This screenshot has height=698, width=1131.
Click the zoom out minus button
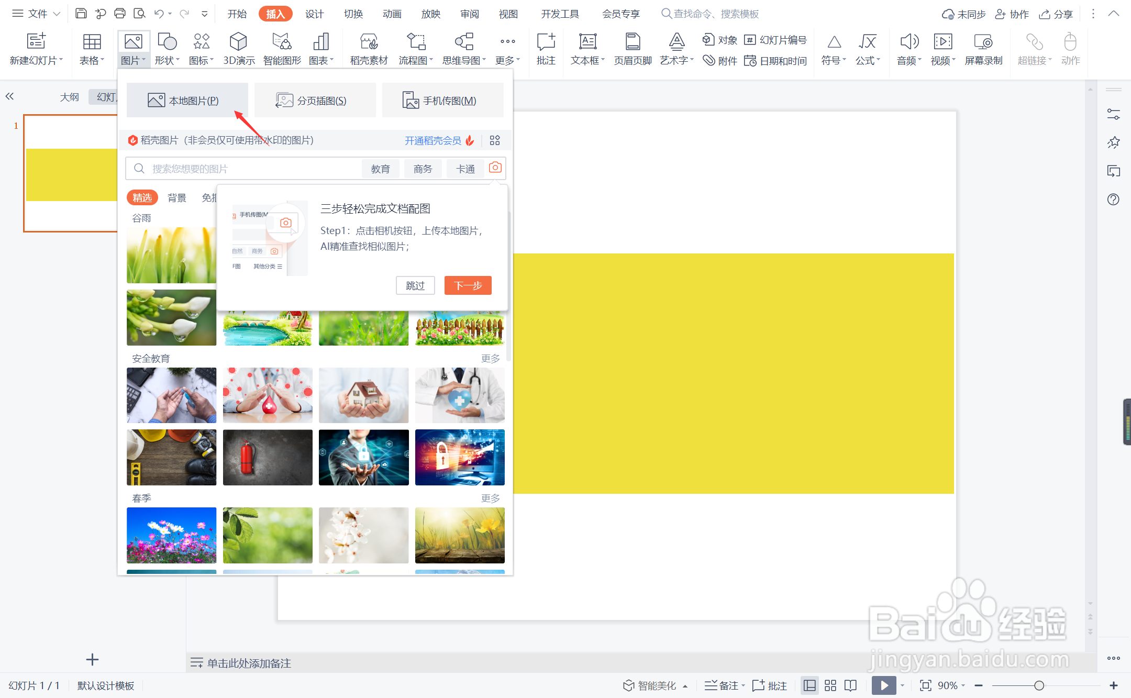coord(979,685)
